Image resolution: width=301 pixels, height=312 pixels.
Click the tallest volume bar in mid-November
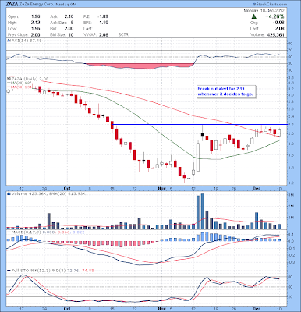[203, 211]
